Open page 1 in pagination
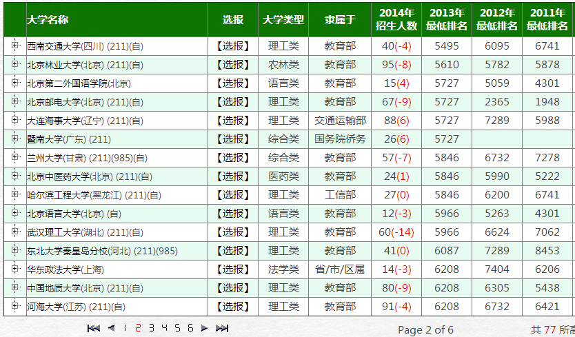This screenshot has height=337, width=575. click(125, 328)
